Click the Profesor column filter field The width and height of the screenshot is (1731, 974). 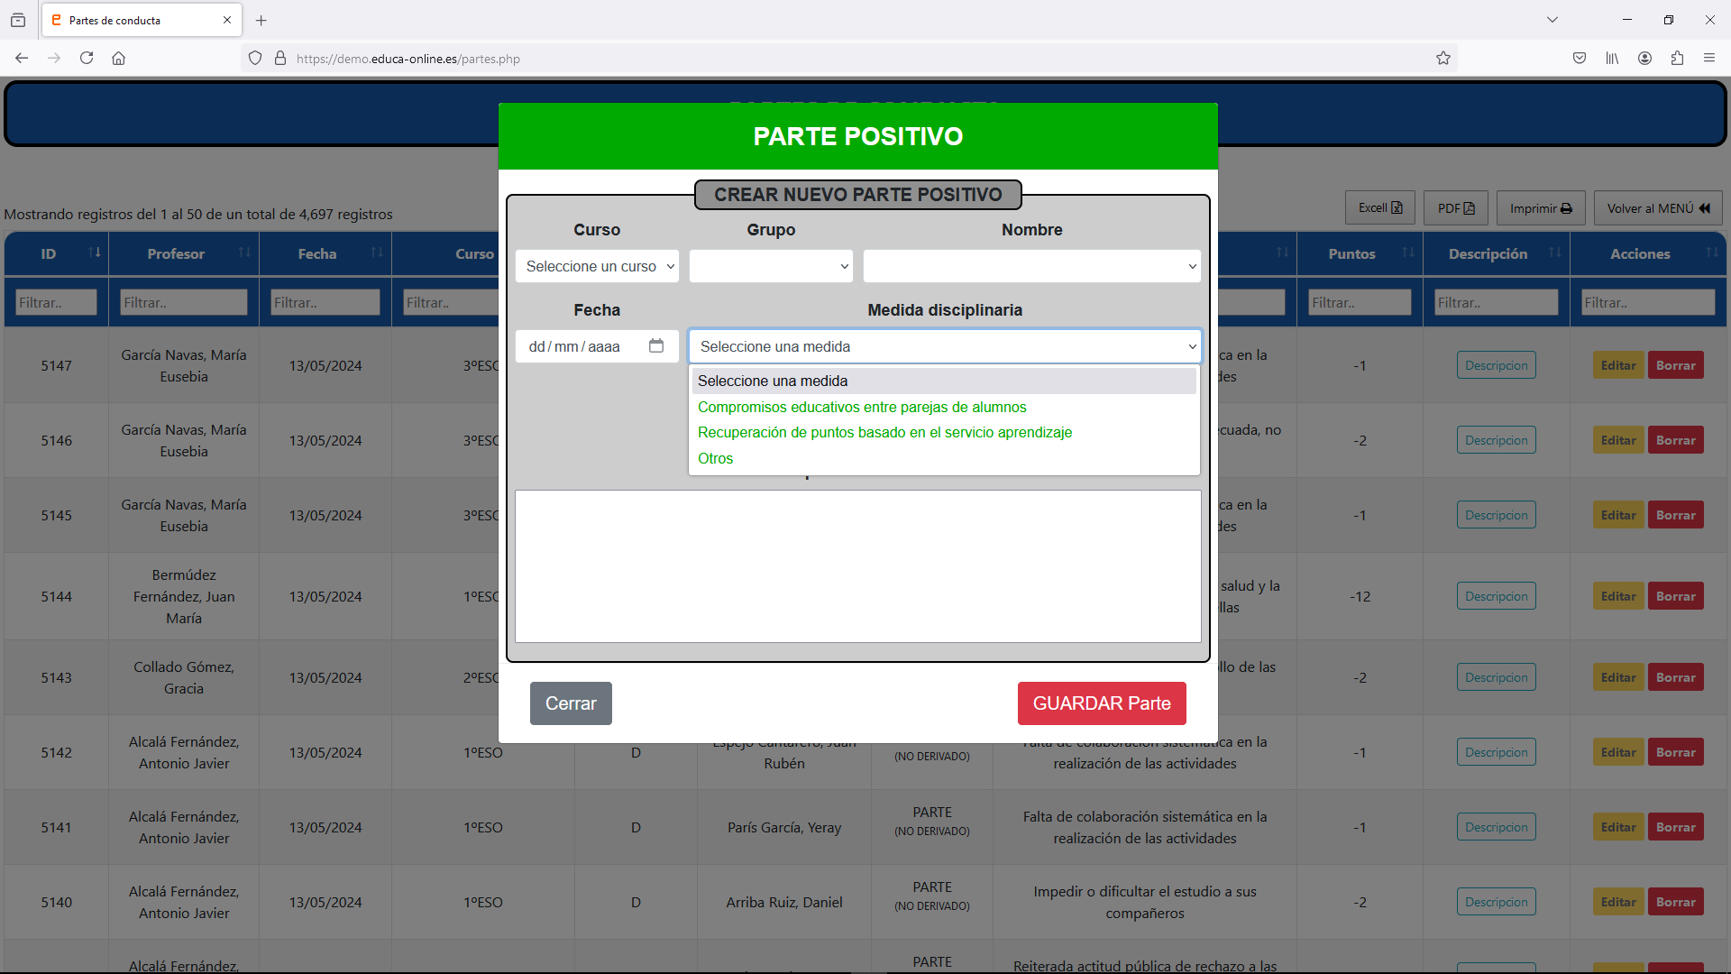pos(184,303)
